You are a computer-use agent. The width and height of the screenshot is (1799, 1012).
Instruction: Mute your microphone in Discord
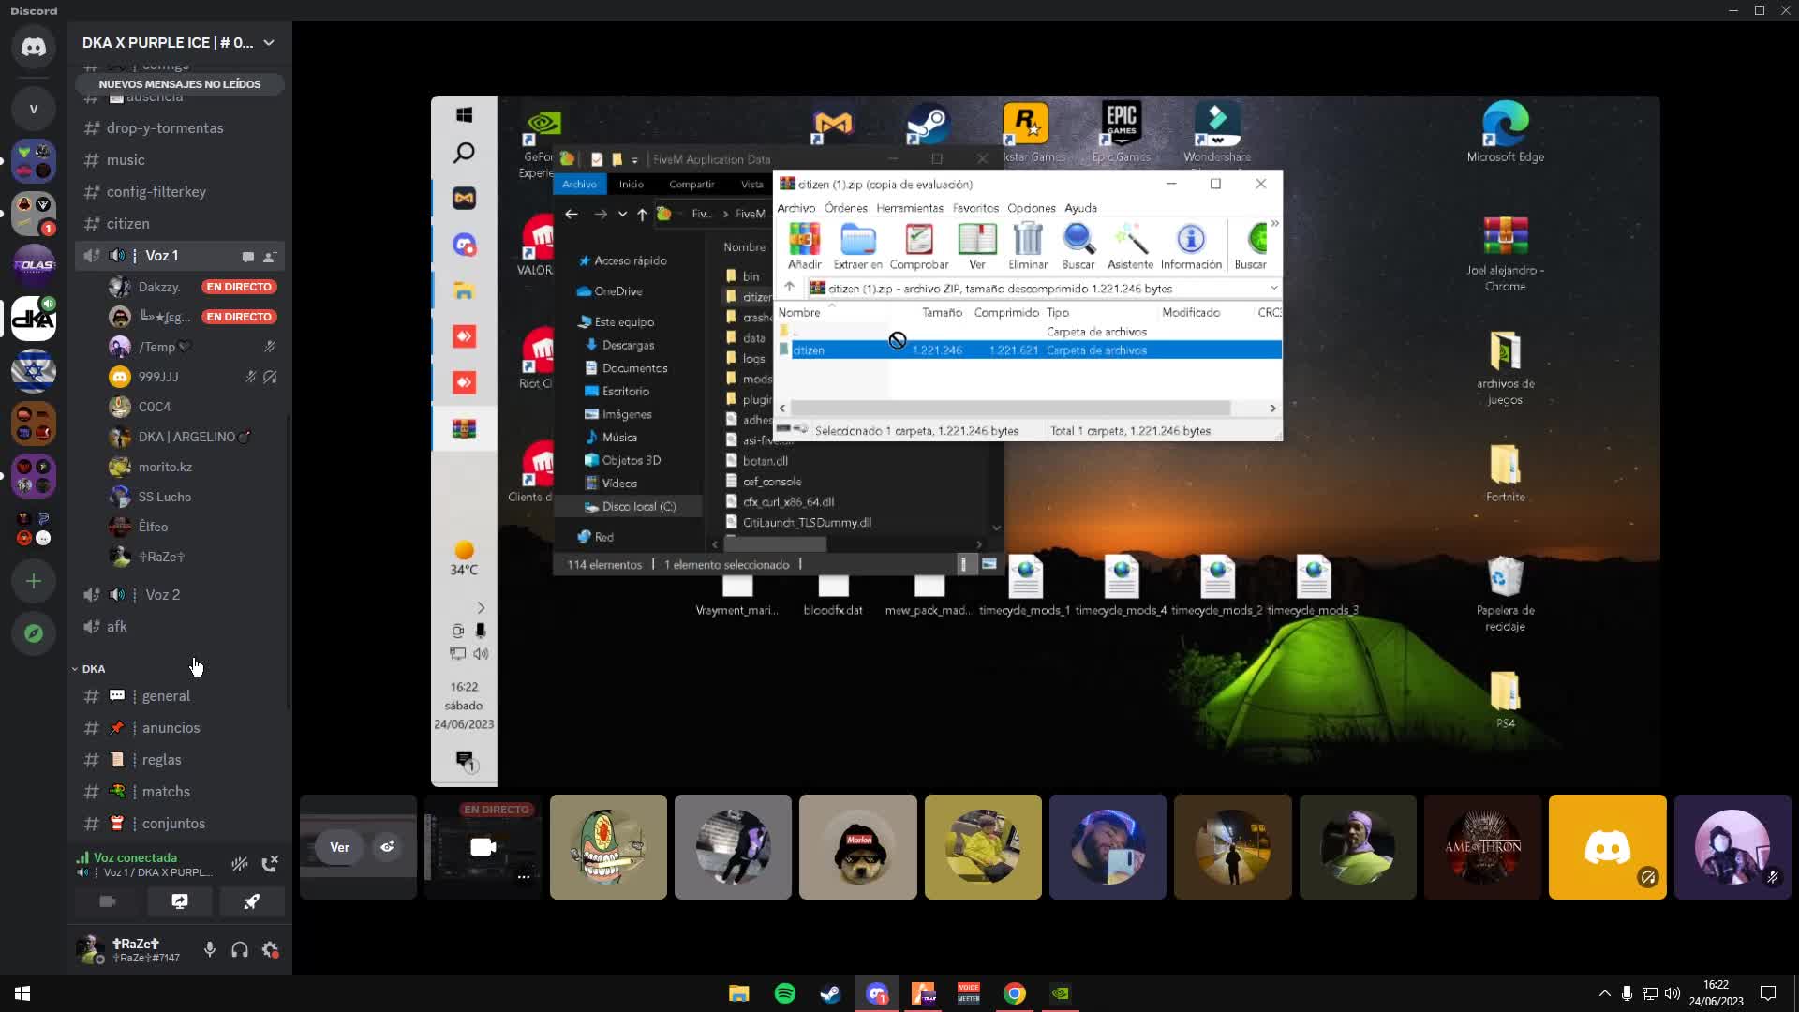[x=208, y=949]
